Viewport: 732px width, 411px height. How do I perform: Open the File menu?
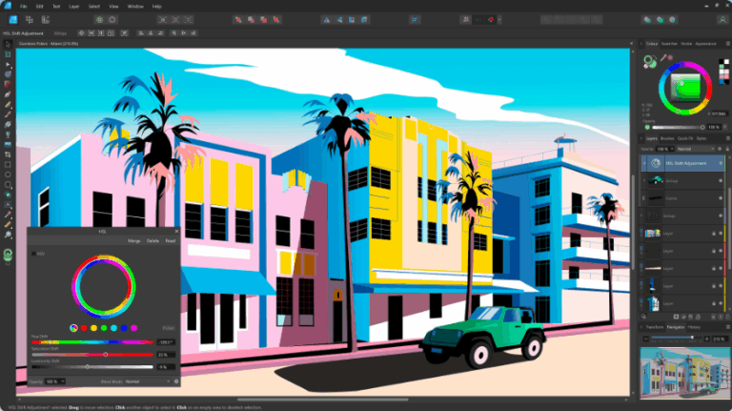tap(23, 7)
